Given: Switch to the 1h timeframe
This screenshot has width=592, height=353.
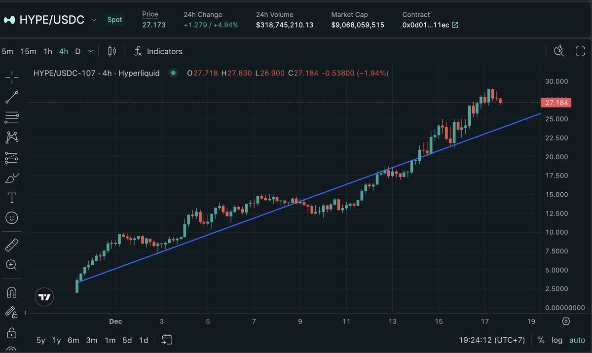Looking at the screenshot, I should 48,51.
